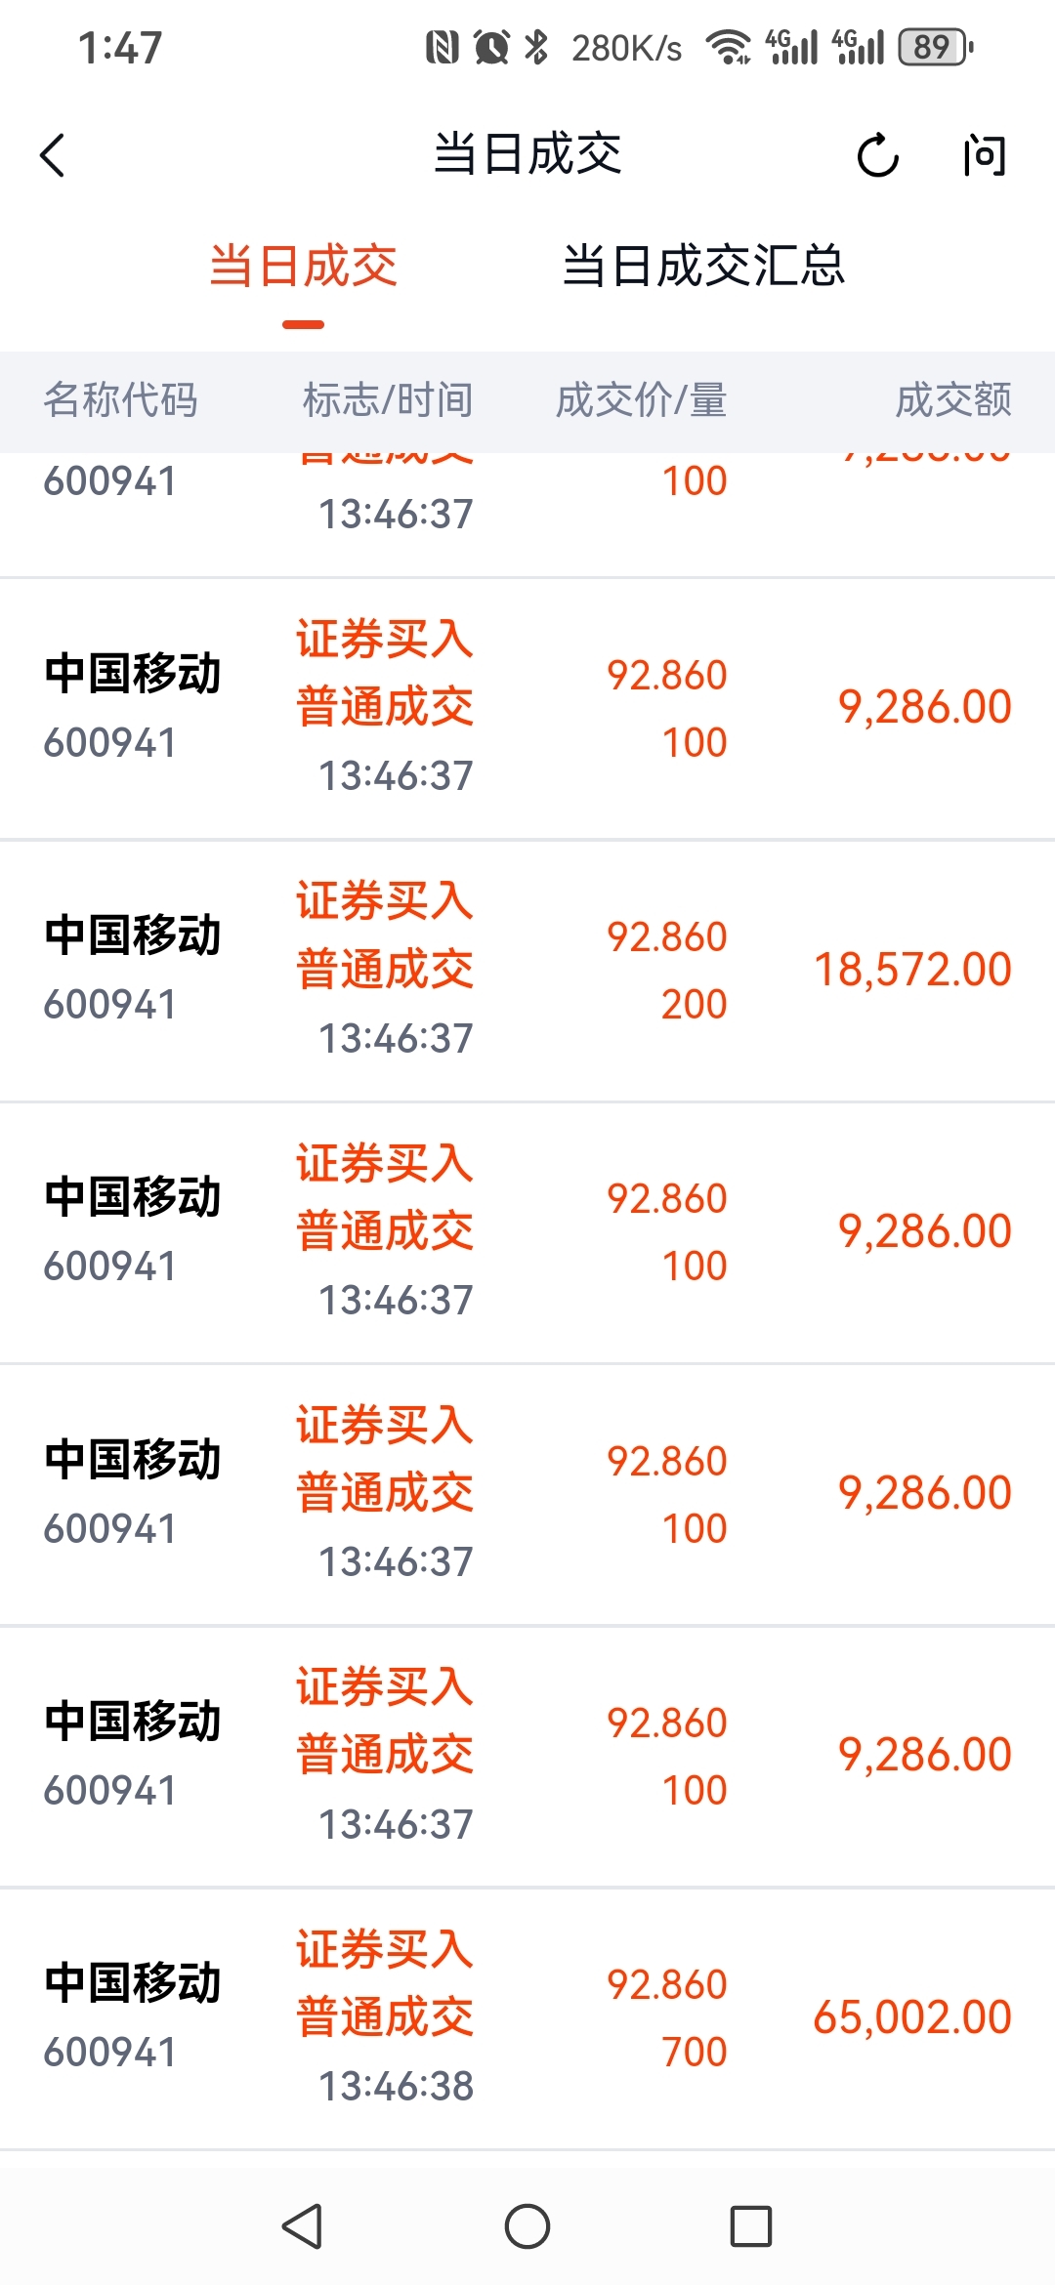
Task: Tap the Wi-Fi status icon
Action: [x=728, y=47]
